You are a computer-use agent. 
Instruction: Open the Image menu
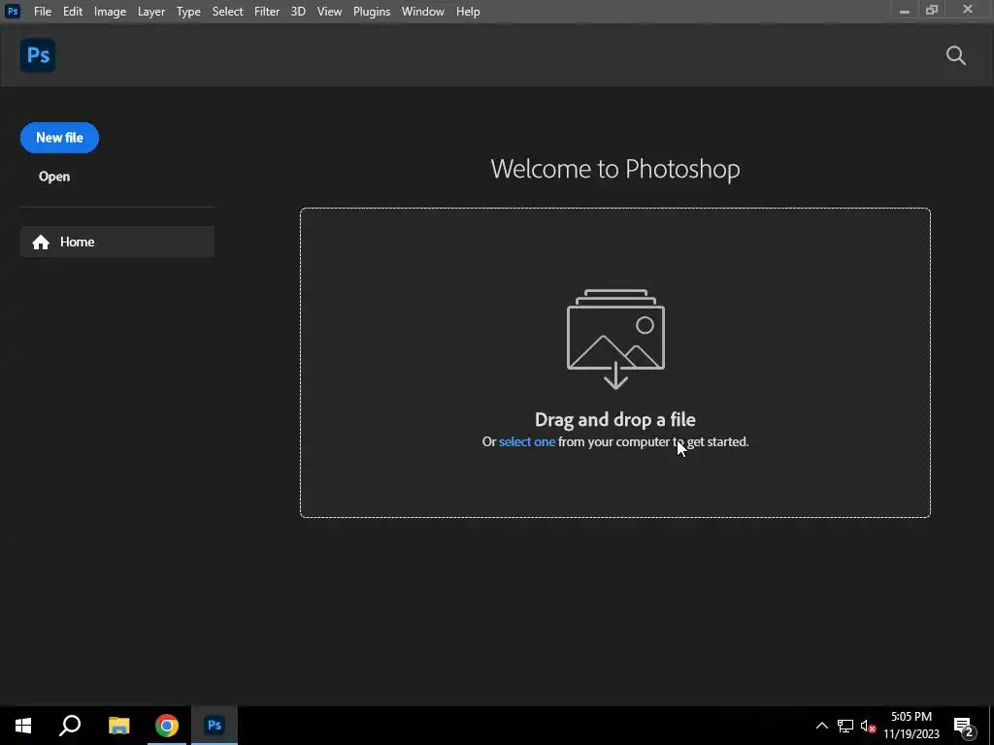tap(110, 12)
